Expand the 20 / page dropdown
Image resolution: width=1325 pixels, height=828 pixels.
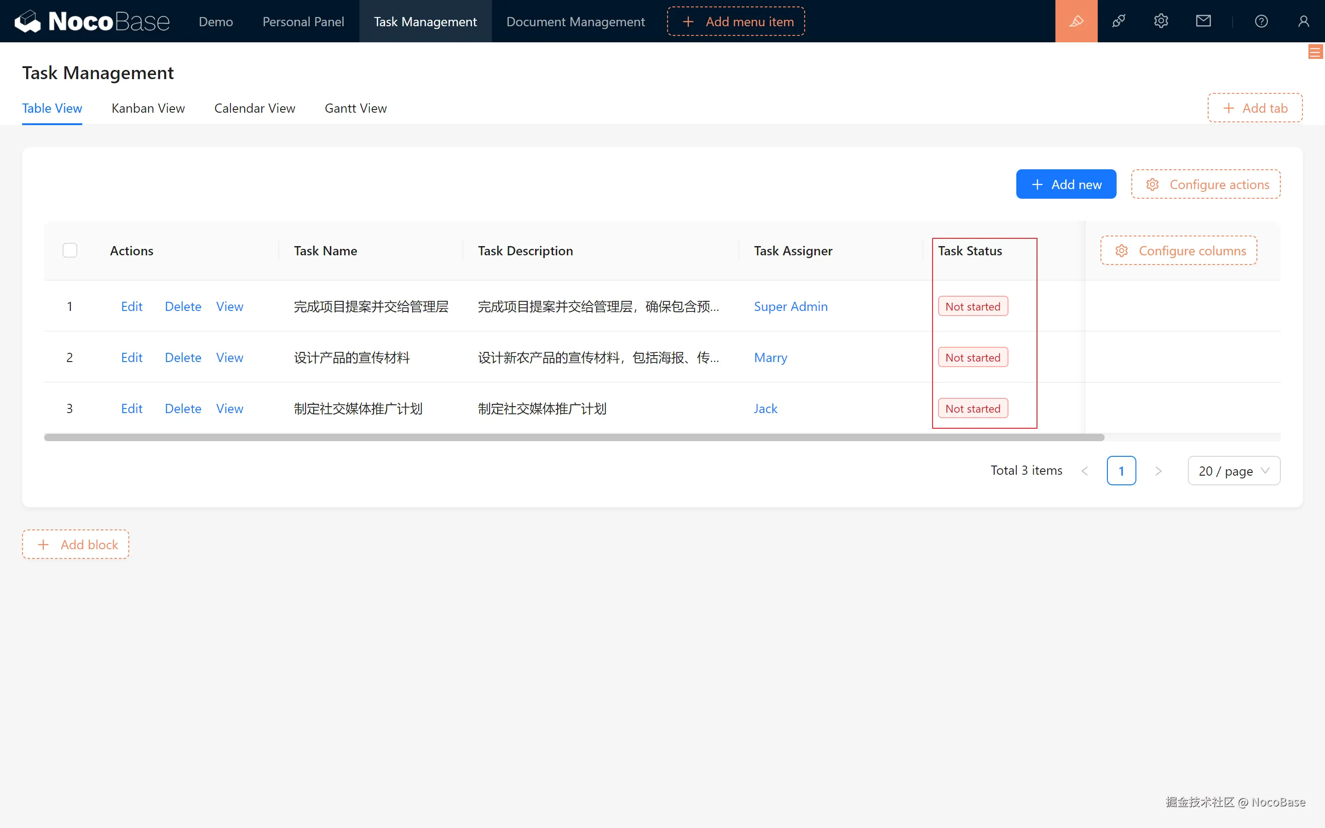tap(1233, 471)
